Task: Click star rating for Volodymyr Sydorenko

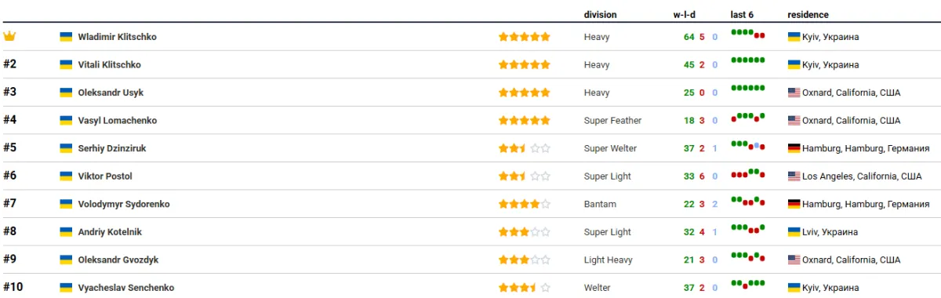Action: [x=525, y=204]
